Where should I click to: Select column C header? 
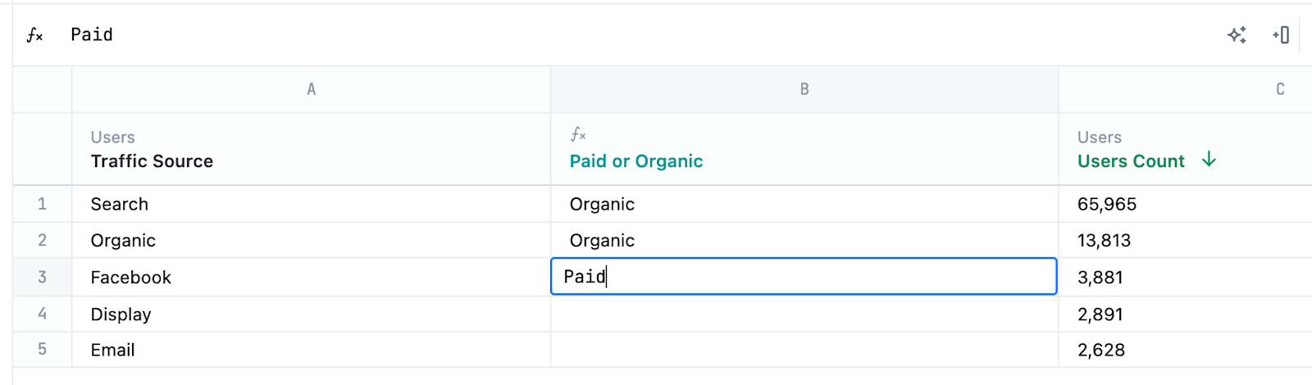pyautogui.click(x=1279, y=89)
